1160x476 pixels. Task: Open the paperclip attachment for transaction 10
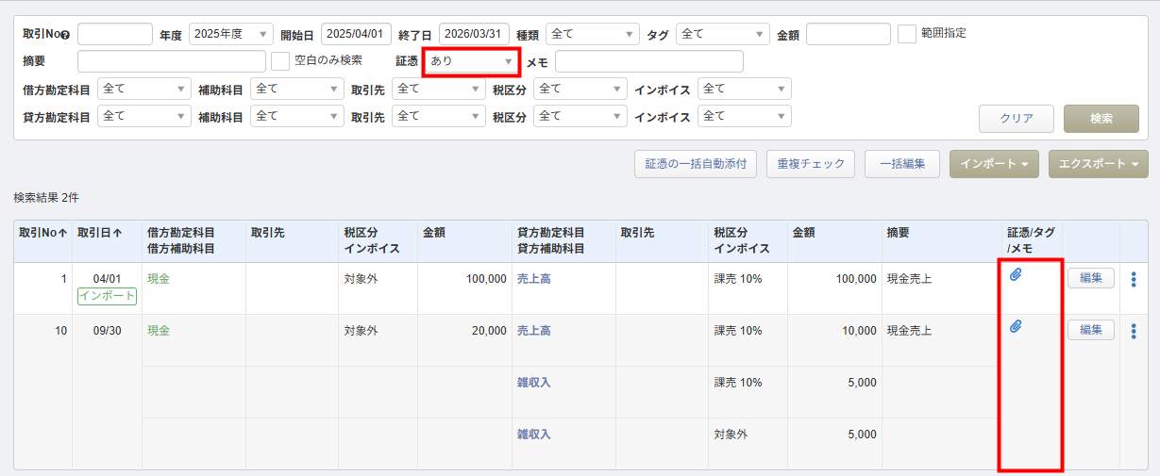pyautogui.click(x=1017, y=327)
